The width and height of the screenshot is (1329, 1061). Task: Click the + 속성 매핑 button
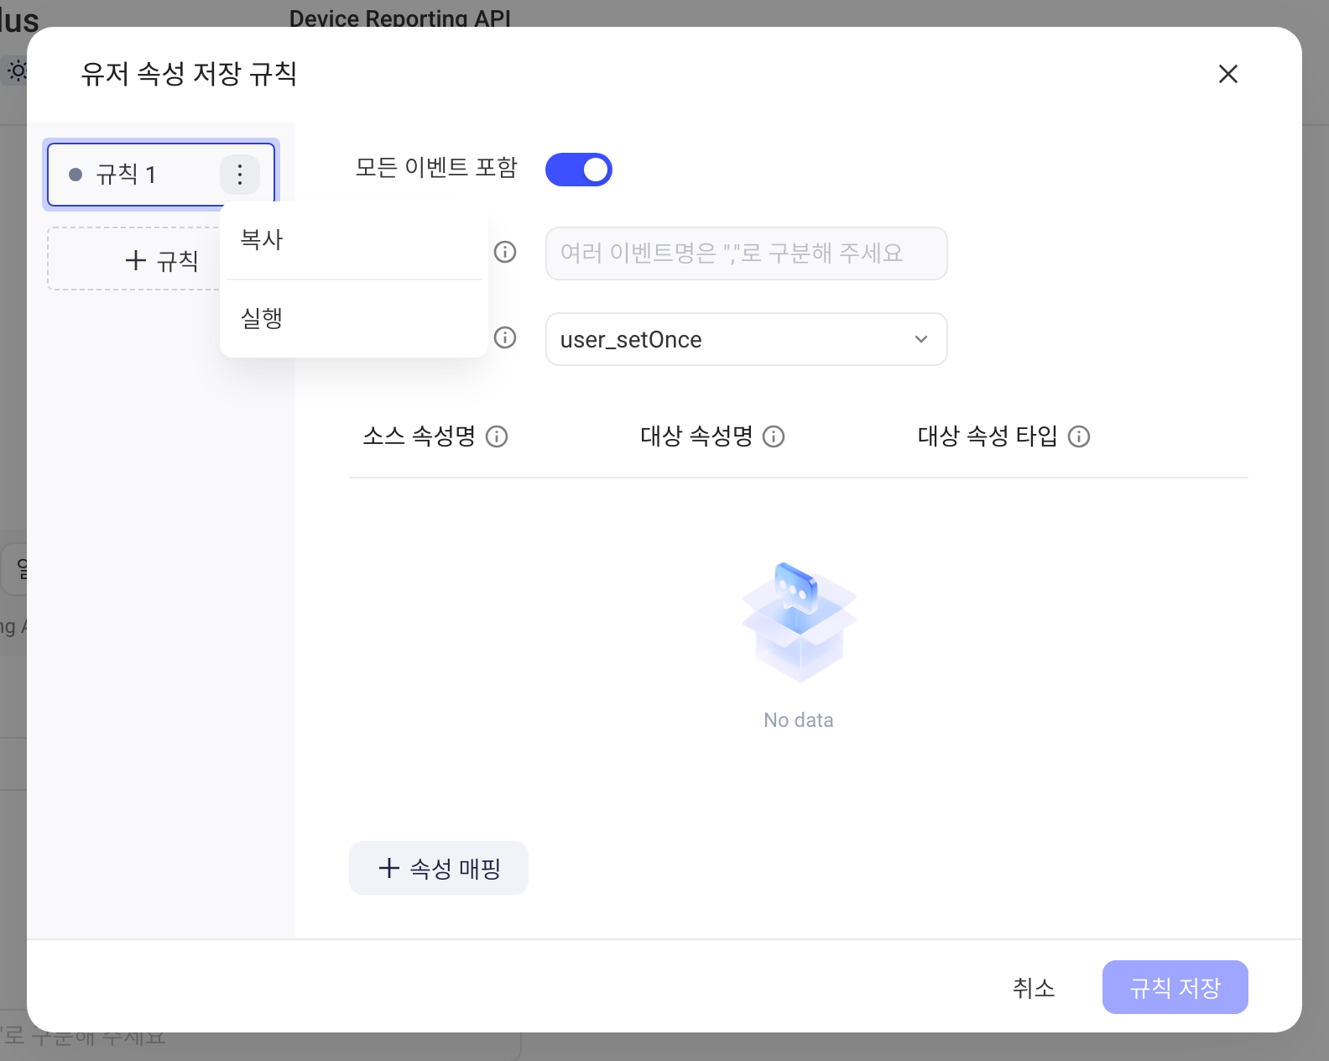(x=439, y=868)
